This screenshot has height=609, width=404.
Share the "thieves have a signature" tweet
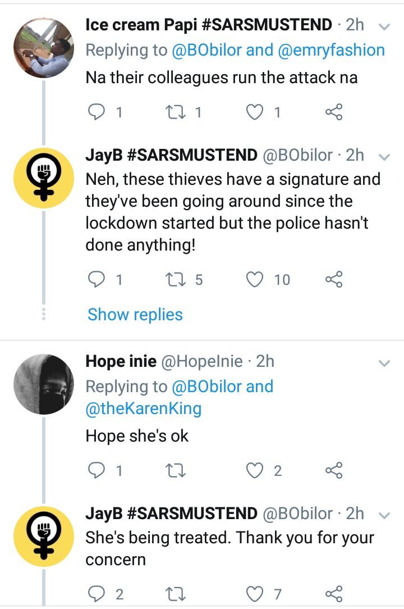click(333, 279)
